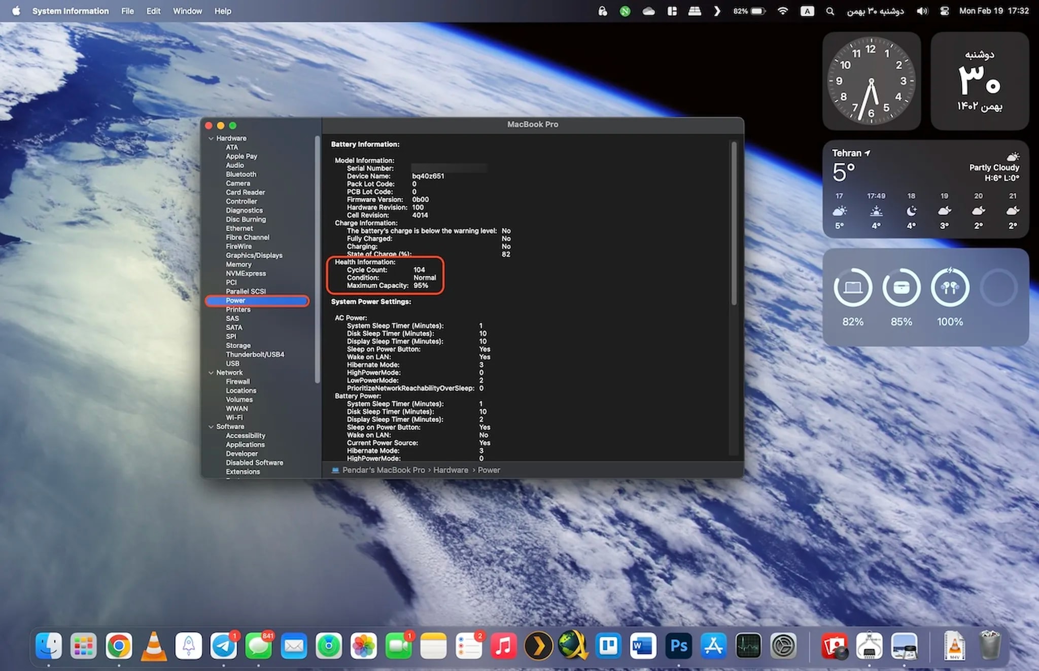Collapse the Software section chevron
Viewport: 1039px width, 671px height.
[x=211, y=427]
